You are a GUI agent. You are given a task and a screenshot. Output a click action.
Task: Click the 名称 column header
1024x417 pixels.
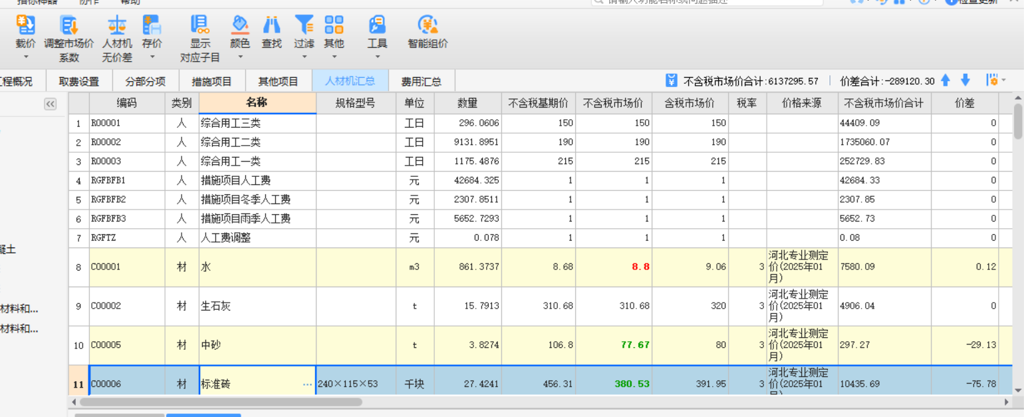click(x=257, y=103)
